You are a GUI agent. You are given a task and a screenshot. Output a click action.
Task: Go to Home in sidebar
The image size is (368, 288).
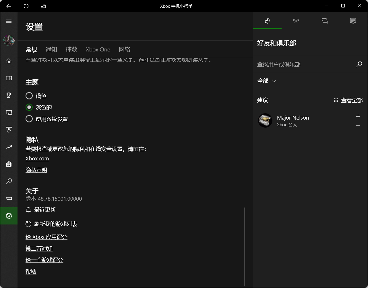9,61
